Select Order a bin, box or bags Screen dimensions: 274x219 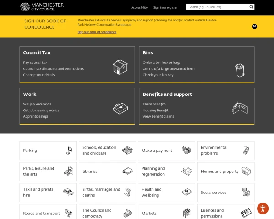point(162,63)
